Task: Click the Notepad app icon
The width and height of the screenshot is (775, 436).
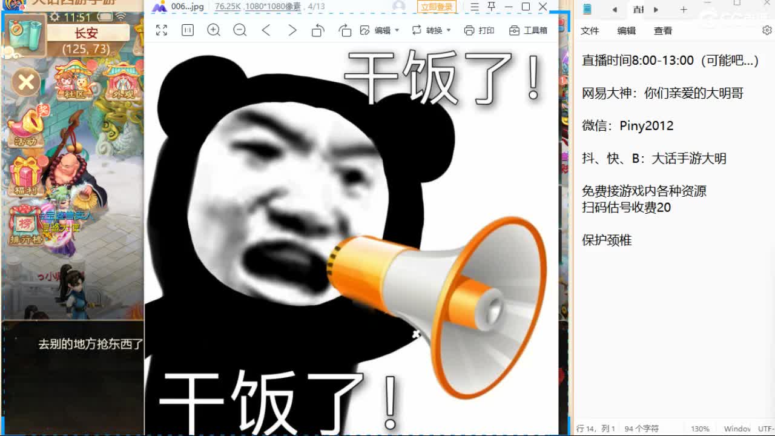Action: click(587, 9)
